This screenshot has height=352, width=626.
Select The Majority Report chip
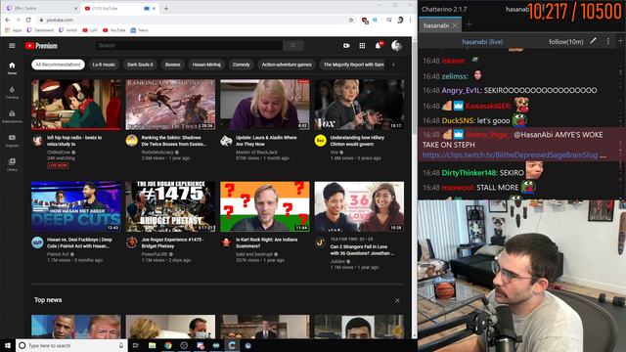tap(352, 65)
